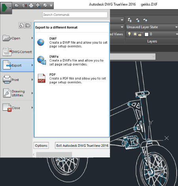This screenshot has width=178, height=186.
Task: Click the green application menu button
Action: (6, 8)
